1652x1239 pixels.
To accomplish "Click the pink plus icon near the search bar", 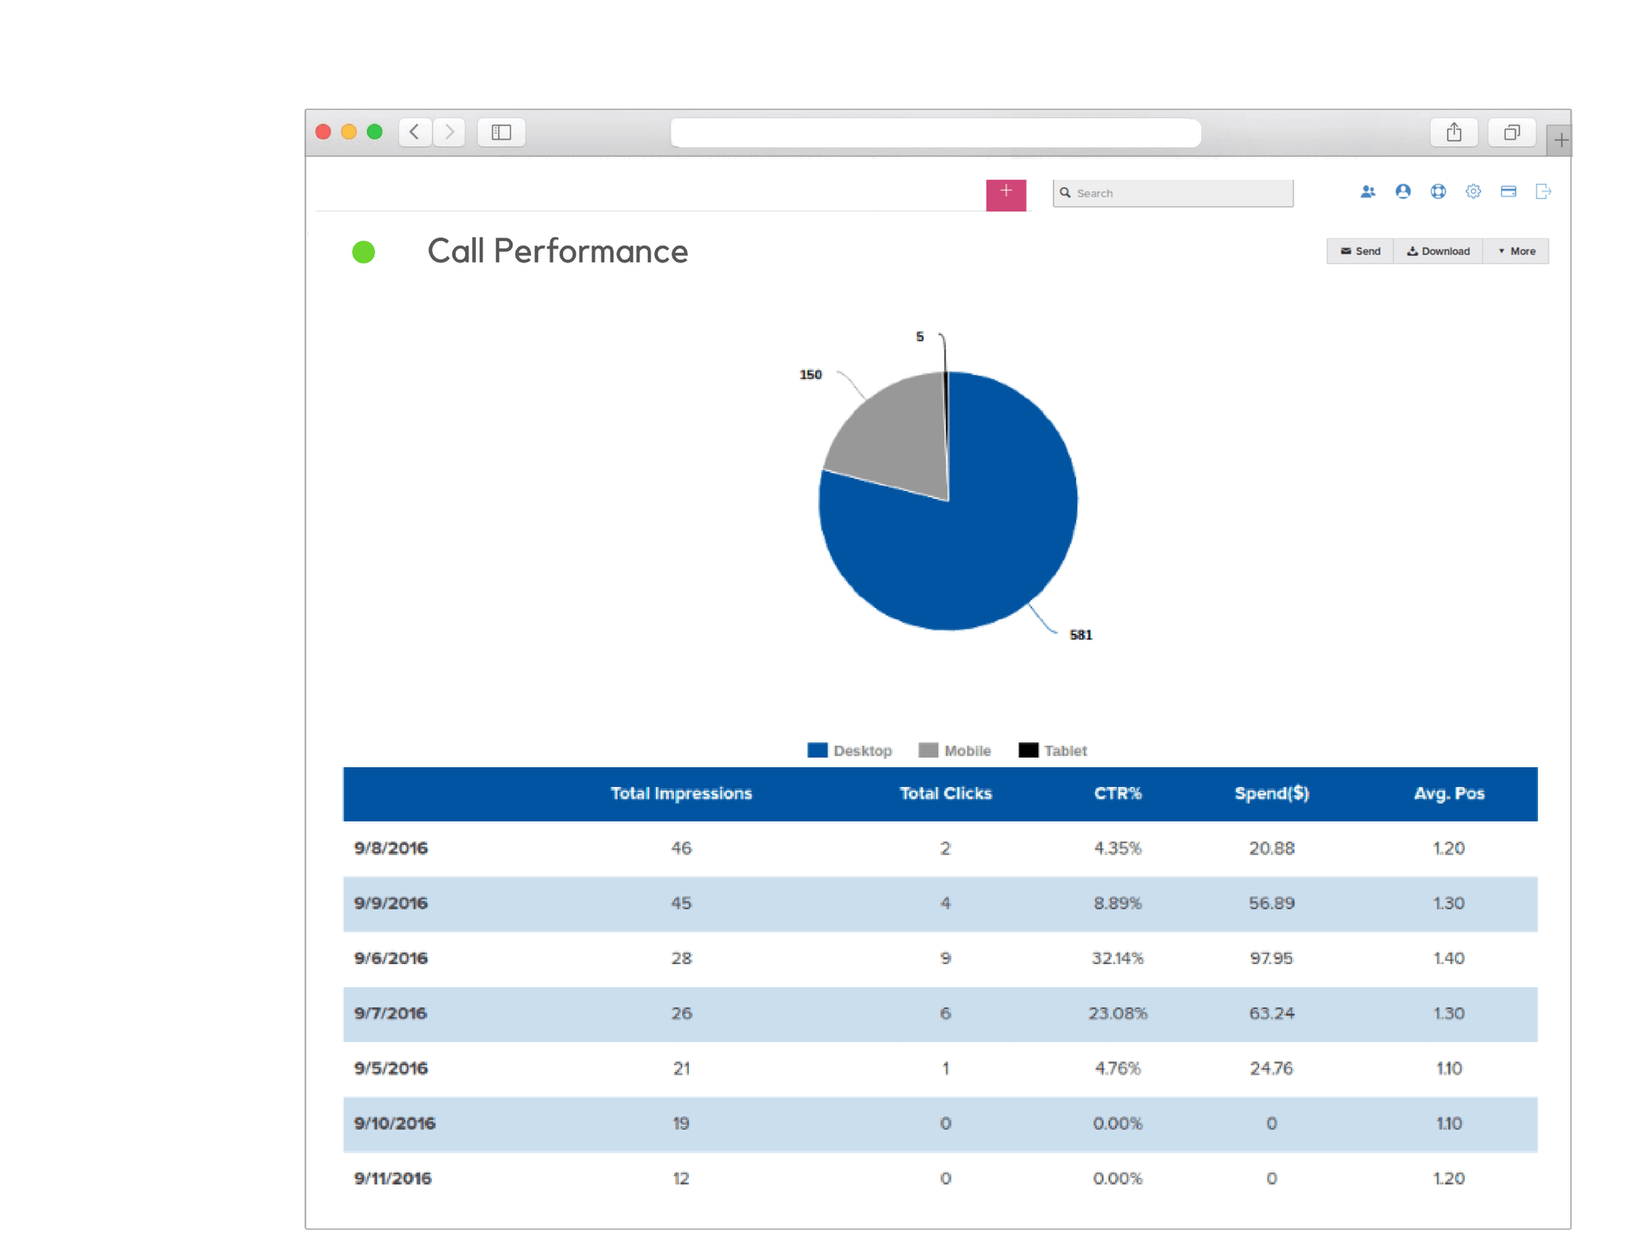I will pos(1006,193).
